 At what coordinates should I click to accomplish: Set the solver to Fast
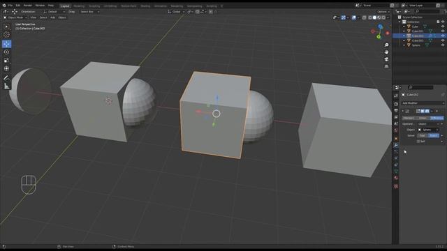422,135
